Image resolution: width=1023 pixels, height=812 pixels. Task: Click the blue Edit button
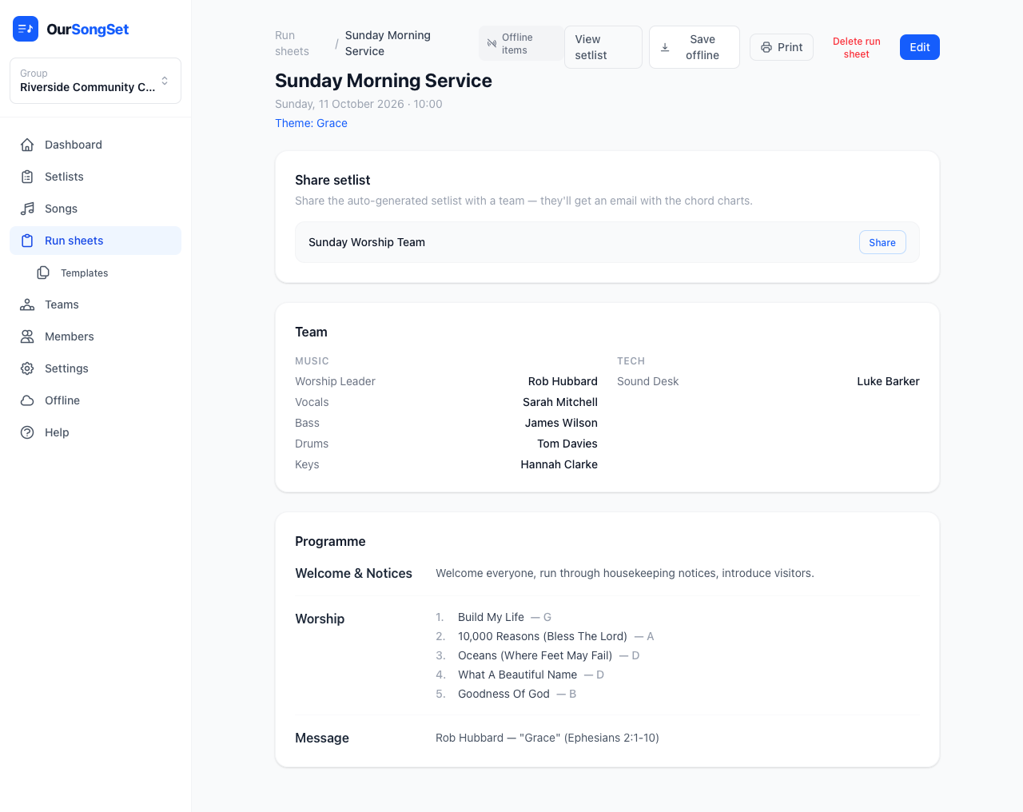pos(920,47)
